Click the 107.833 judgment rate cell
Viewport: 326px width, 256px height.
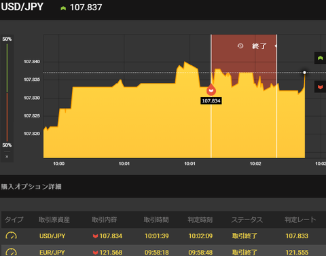coord(297,236)
